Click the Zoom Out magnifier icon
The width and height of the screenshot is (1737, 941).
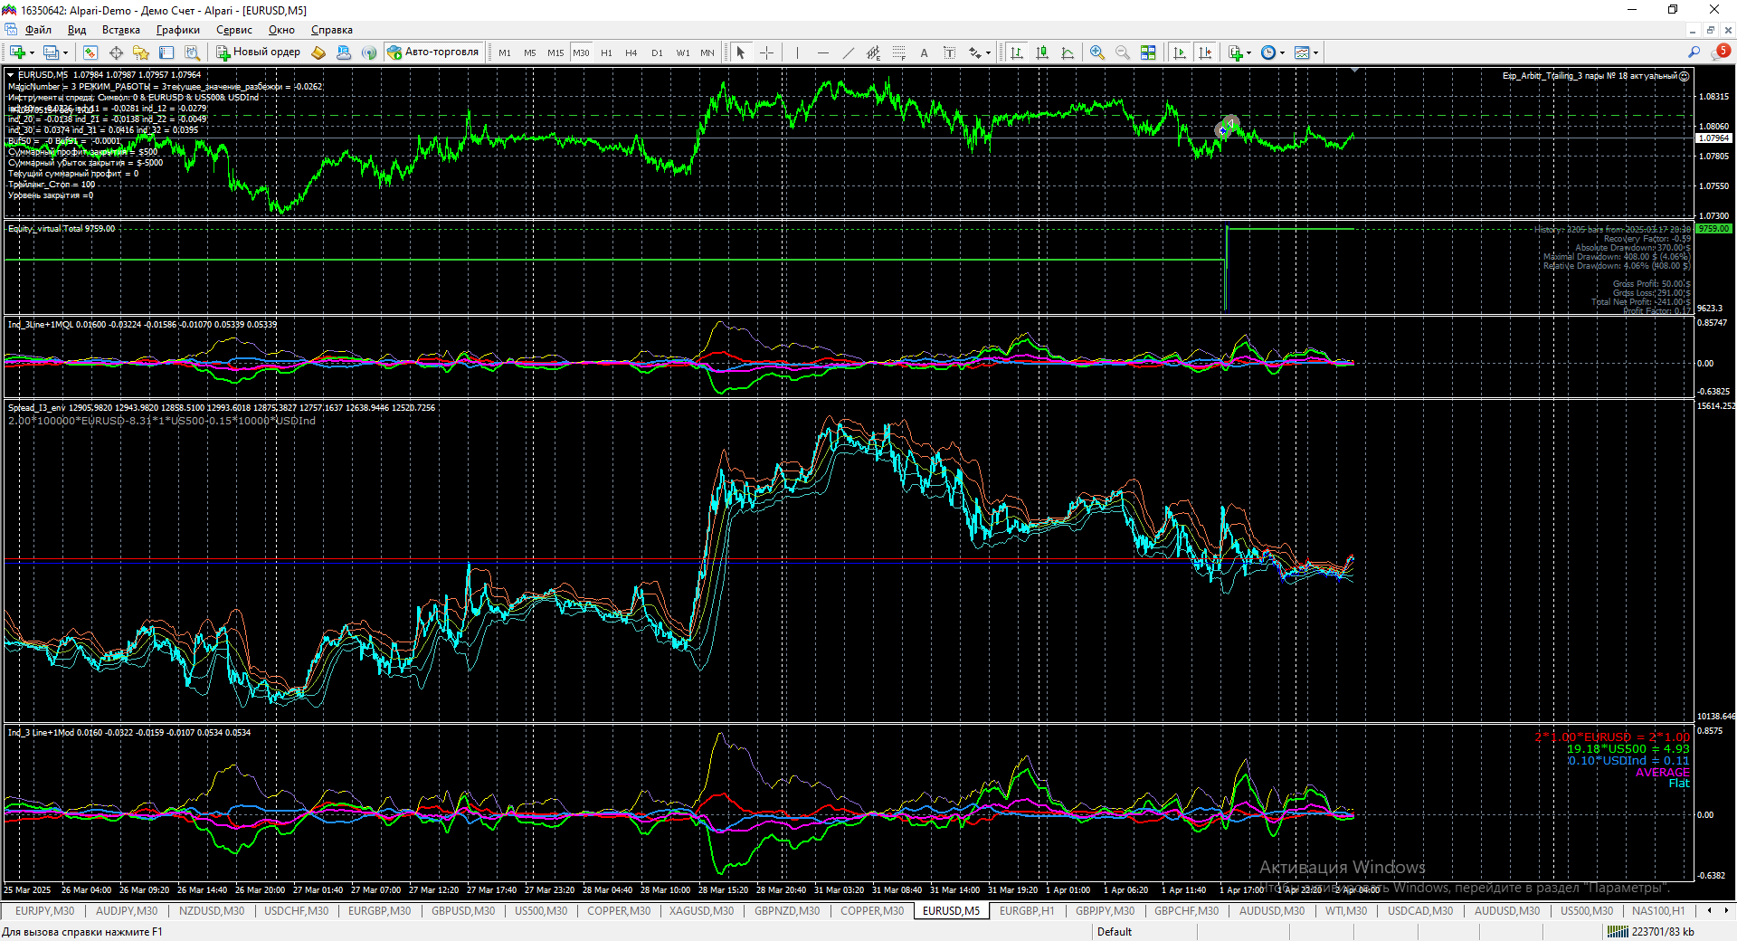coord(1123,52)
